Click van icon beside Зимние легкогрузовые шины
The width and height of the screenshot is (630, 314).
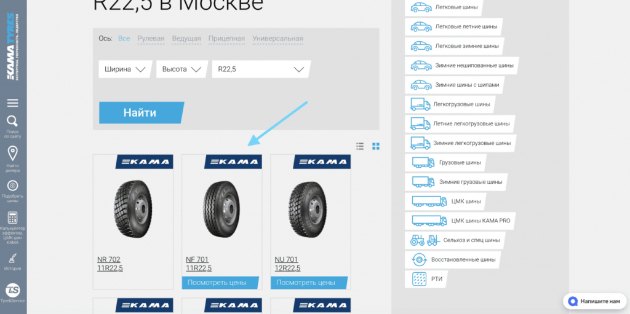click(420, 143)
